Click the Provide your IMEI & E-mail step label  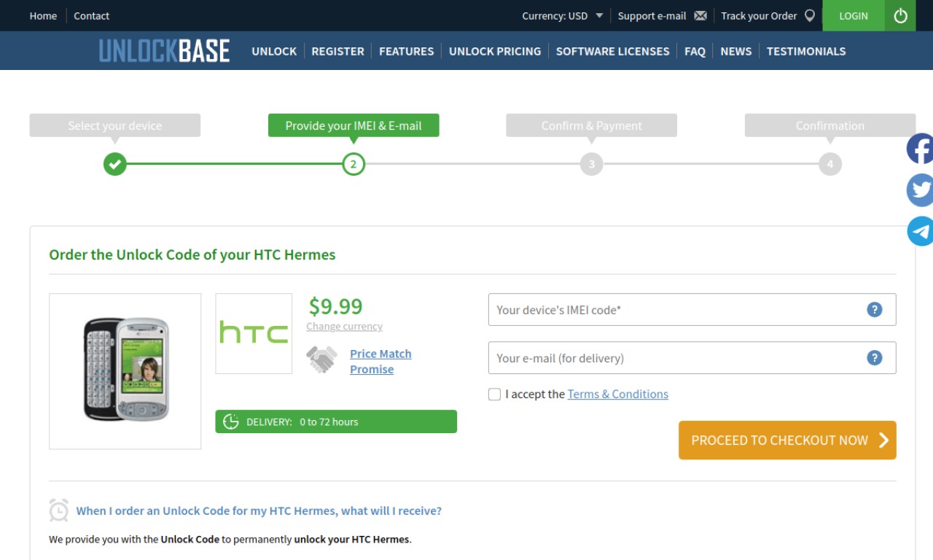click(x=354, y=125)
